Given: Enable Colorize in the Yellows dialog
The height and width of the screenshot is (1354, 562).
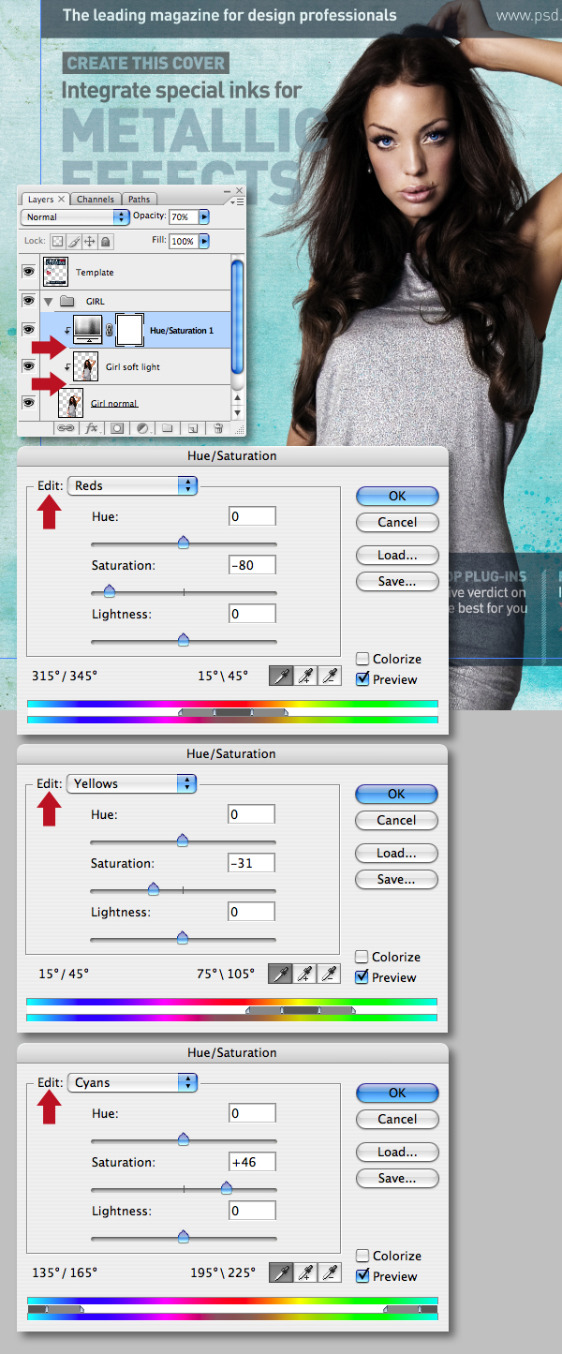Looking at the screenshot, I should [x=362, y=957].
